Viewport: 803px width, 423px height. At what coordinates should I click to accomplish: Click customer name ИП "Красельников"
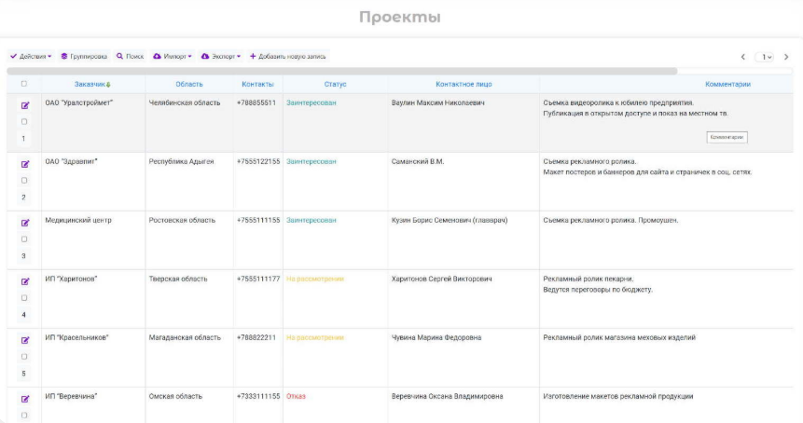[x=76, y=338]
